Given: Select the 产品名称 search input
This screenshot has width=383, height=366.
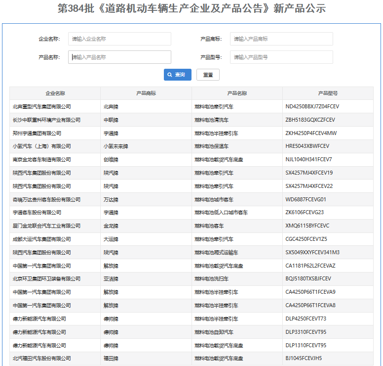Looking at the screenshot, I should point(119,57).
